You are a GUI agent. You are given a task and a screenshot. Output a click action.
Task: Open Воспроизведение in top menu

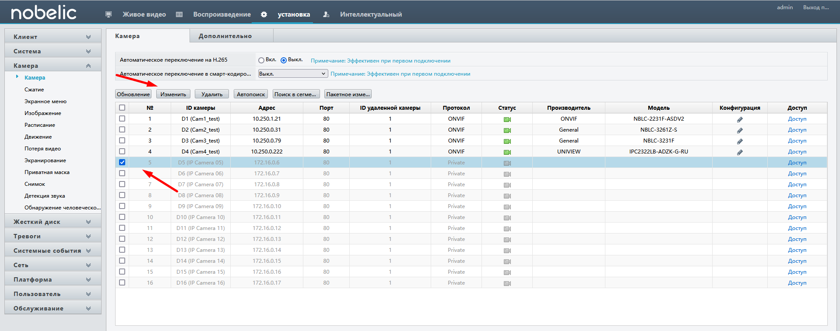pyautogui.click(x=222, y=14)
